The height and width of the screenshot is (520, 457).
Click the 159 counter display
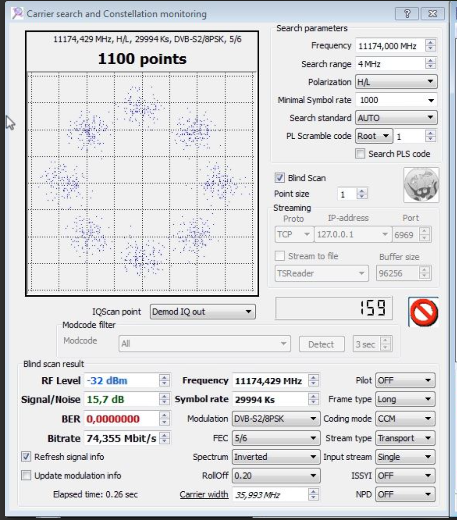(x=333, y=308)
